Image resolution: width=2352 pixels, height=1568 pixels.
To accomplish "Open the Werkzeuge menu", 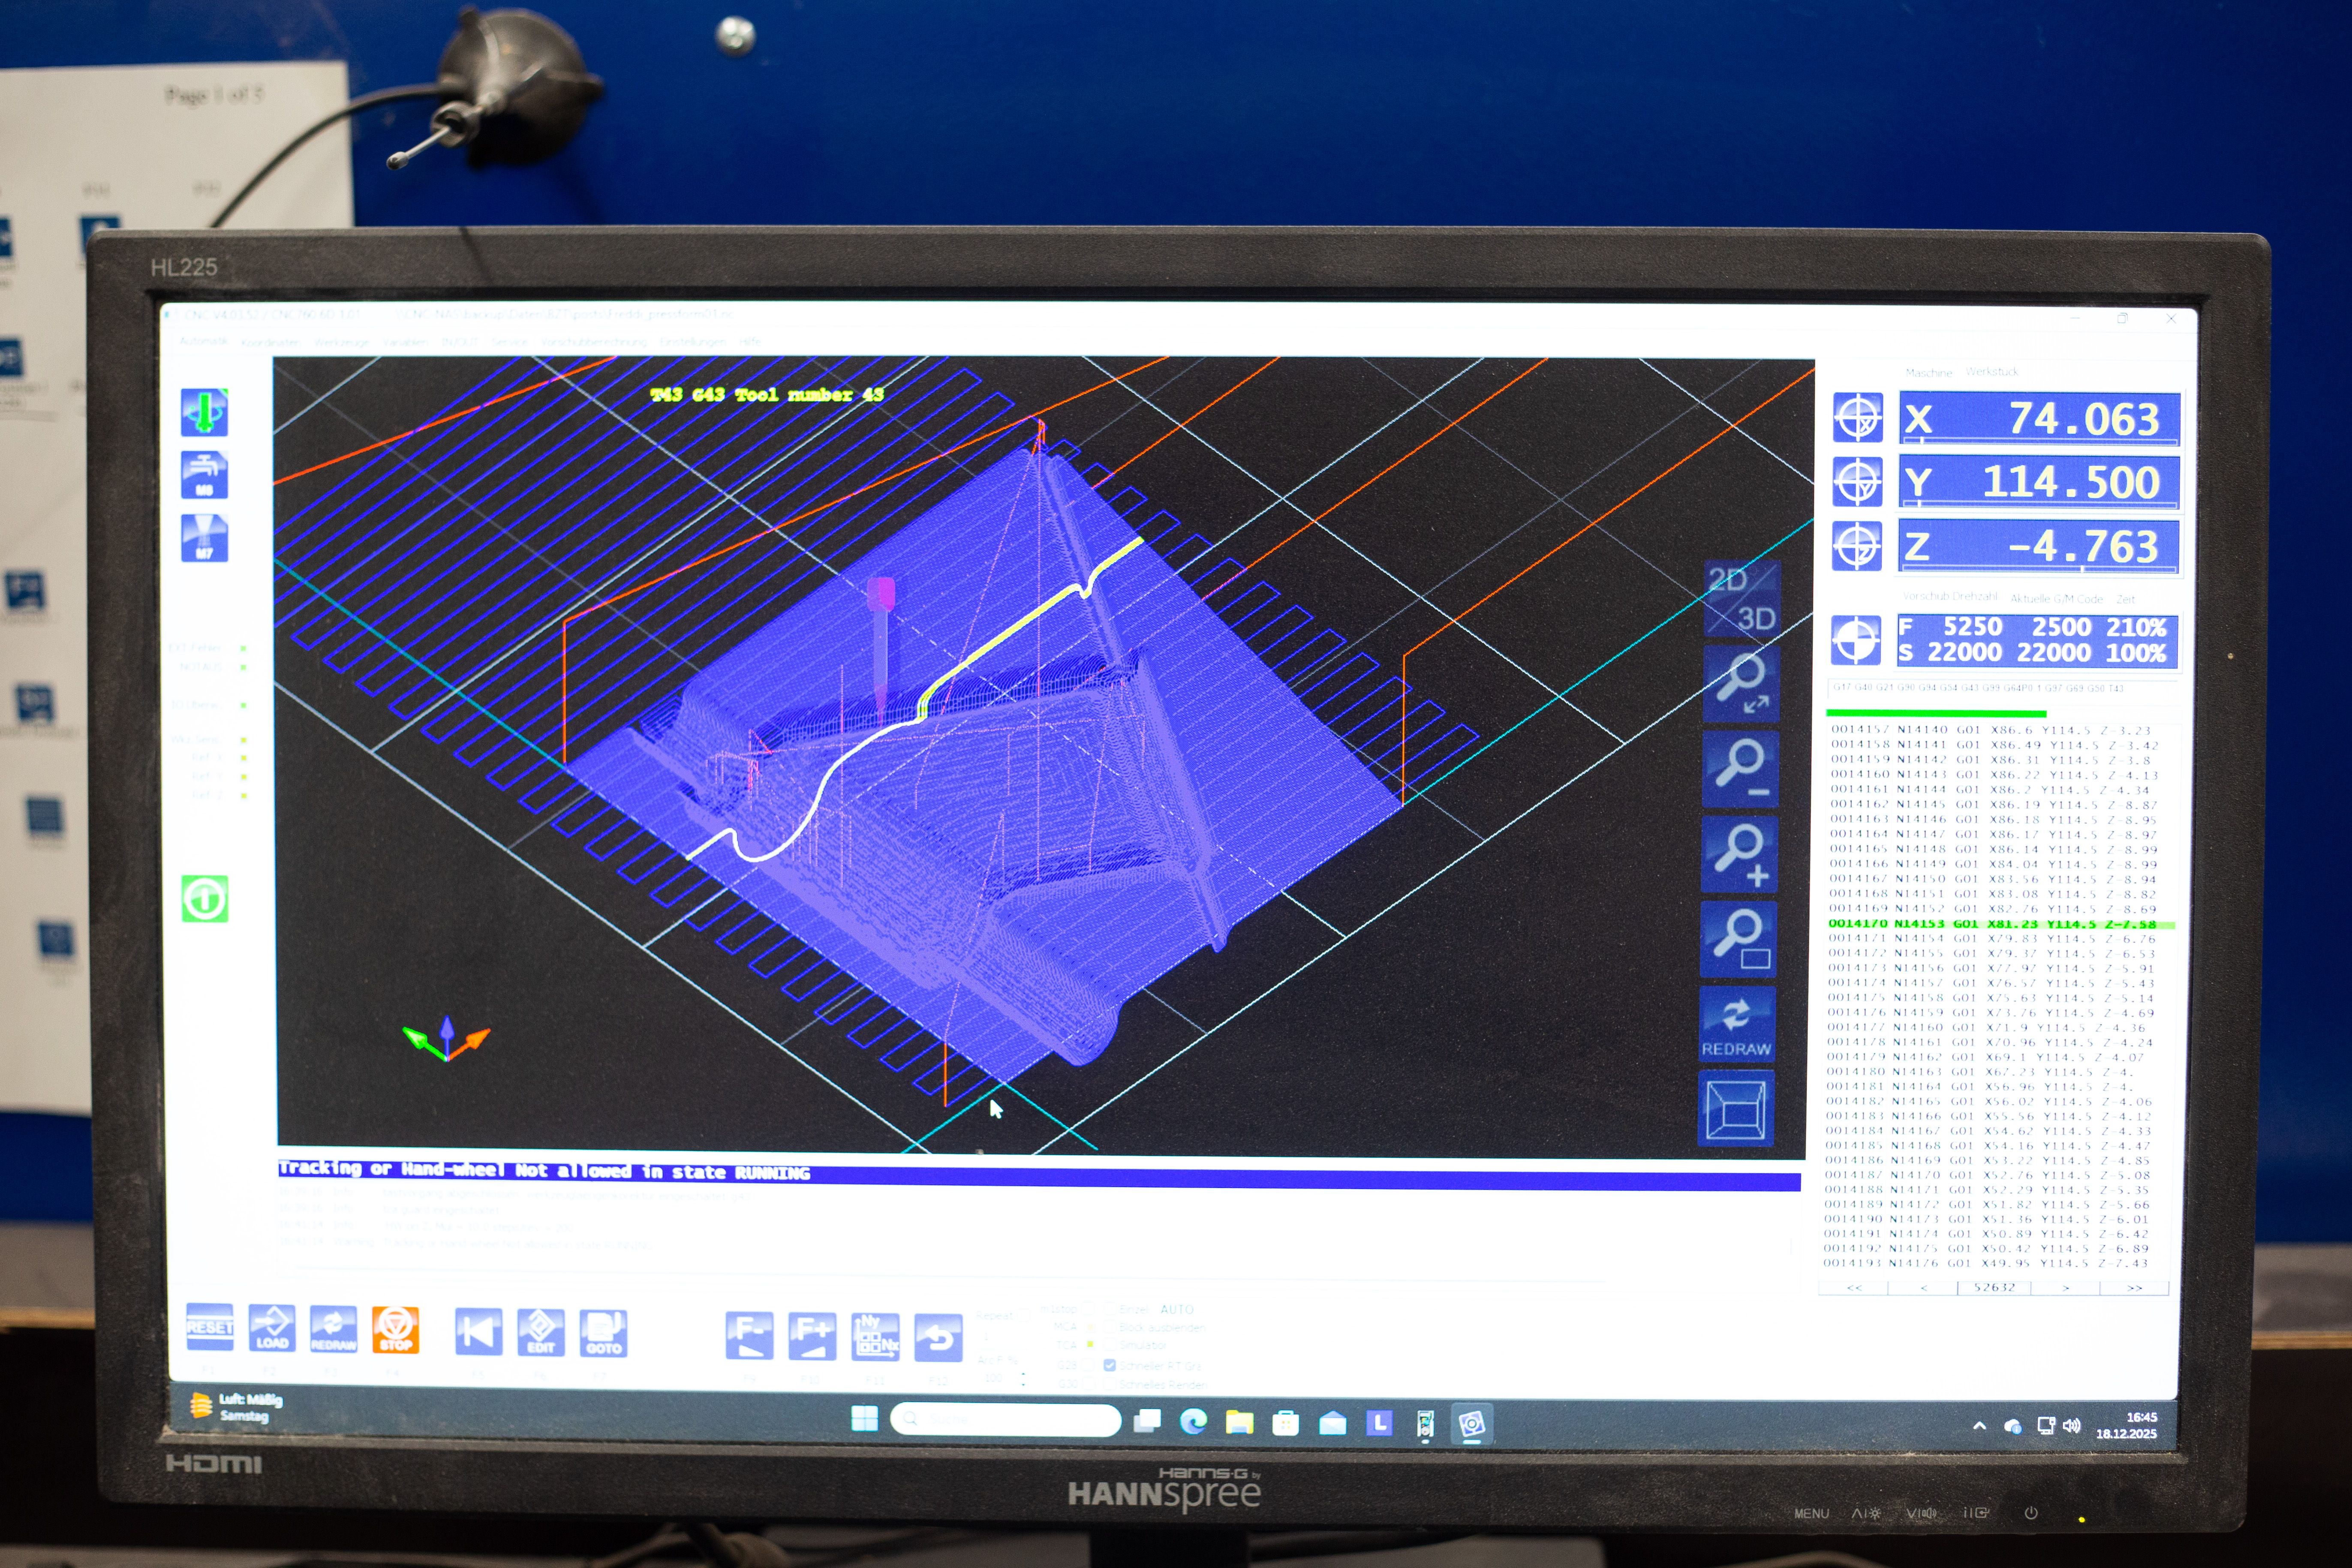I will pyautogui.click(x=342, y=342).
